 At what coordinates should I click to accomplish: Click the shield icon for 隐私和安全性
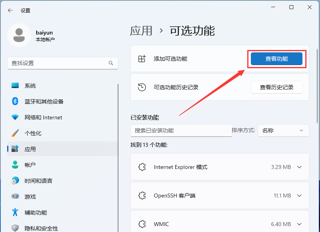pos(15,228)
